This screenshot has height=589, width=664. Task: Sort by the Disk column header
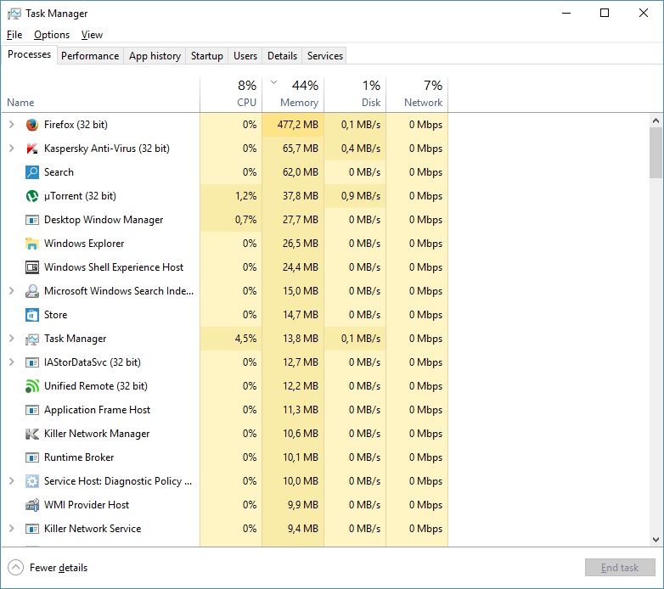(355, 94)
